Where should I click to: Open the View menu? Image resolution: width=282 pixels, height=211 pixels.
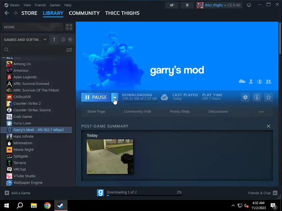point(27,5)
